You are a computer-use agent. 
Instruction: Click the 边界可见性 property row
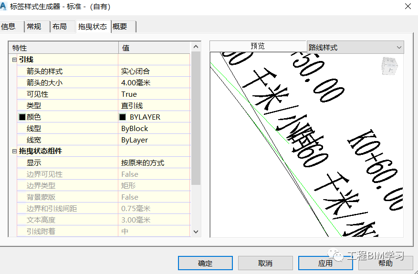[x=104, y=174]
